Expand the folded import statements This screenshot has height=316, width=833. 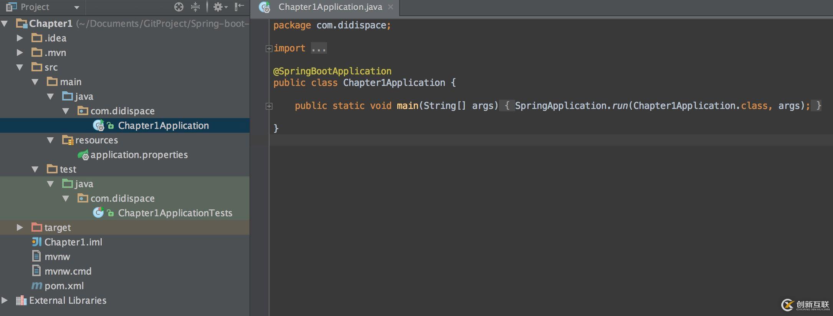coord(269,48)
